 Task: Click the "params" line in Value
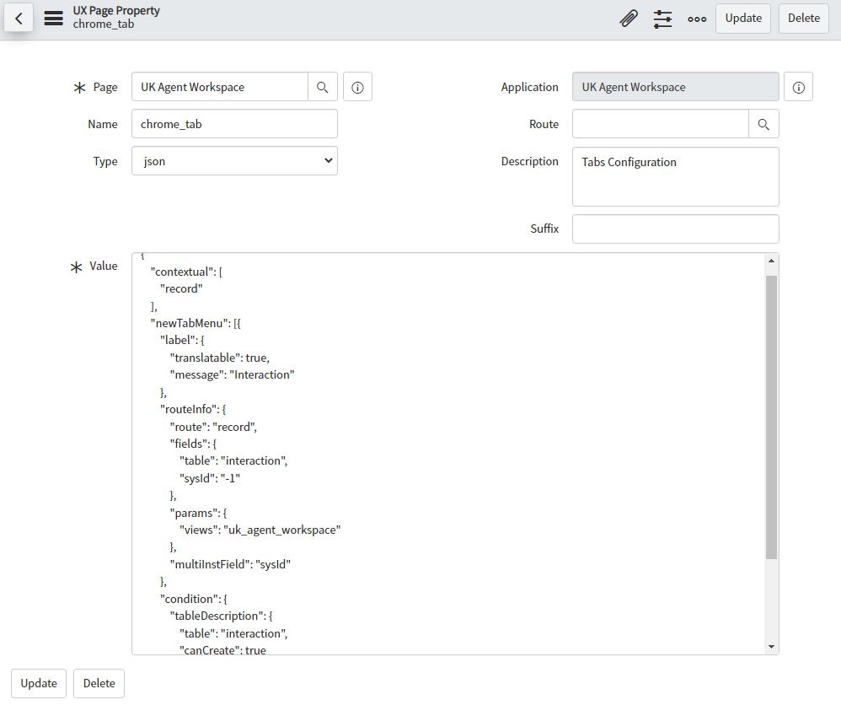(198, 513)
